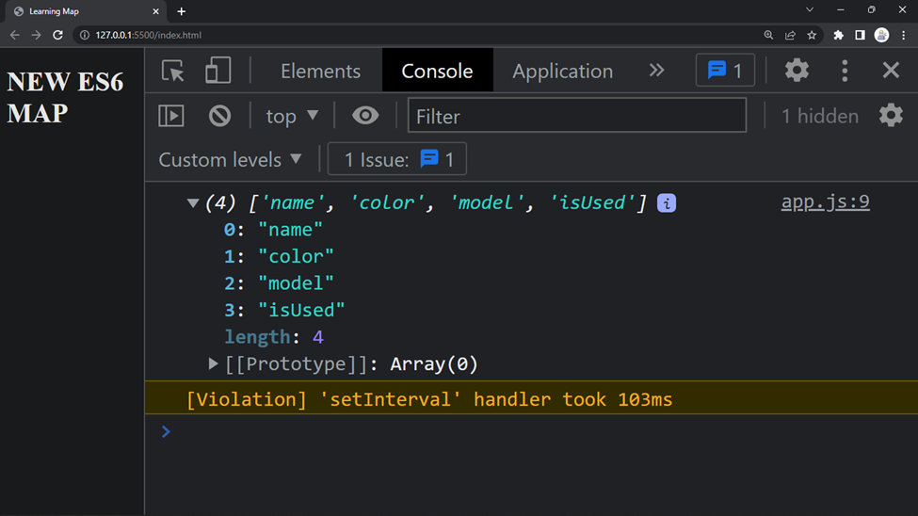Open the Application tab
Screen dimensions: 918x516
coord(563,71)
